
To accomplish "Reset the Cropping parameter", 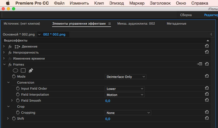I will [207, 112].
